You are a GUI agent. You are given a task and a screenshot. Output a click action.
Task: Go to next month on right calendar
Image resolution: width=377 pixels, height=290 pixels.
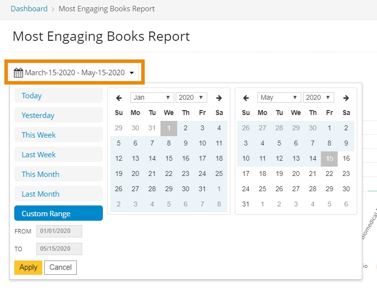[x=346, y=98]
